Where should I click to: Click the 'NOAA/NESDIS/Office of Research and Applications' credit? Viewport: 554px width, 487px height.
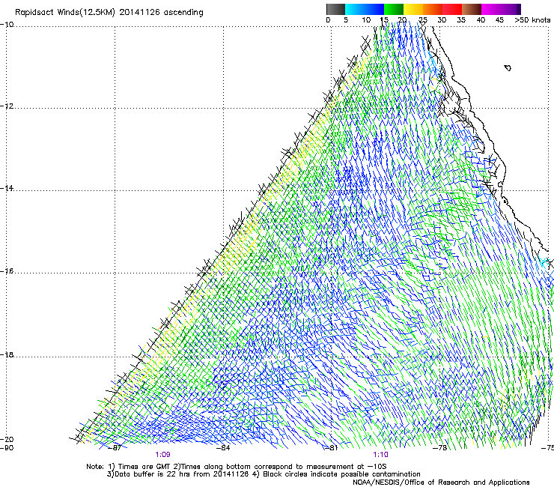(441, 483)
